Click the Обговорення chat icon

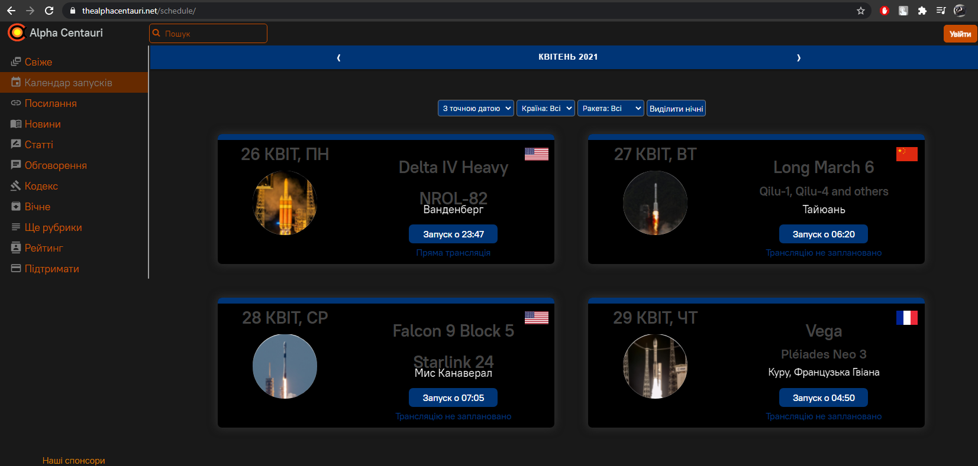tap(16, 165)
